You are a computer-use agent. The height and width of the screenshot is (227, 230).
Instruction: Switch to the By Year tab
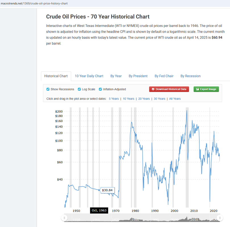click(116, 76)
